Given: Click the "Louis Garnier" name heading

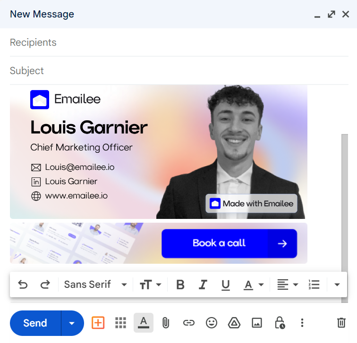Looking at the screenshot, I should click(89, 127).
